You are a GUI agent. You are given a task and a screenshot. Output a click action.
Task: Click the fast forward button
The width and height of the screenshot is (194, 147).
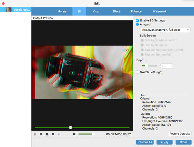(47, 134)
